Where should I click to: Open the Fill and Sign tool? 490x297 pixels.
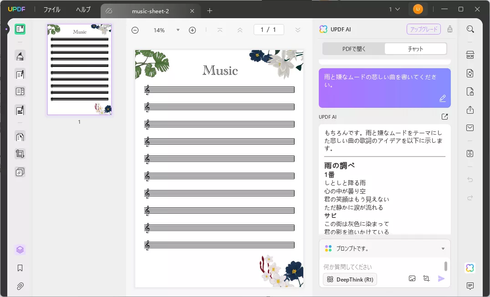[20, 110]
